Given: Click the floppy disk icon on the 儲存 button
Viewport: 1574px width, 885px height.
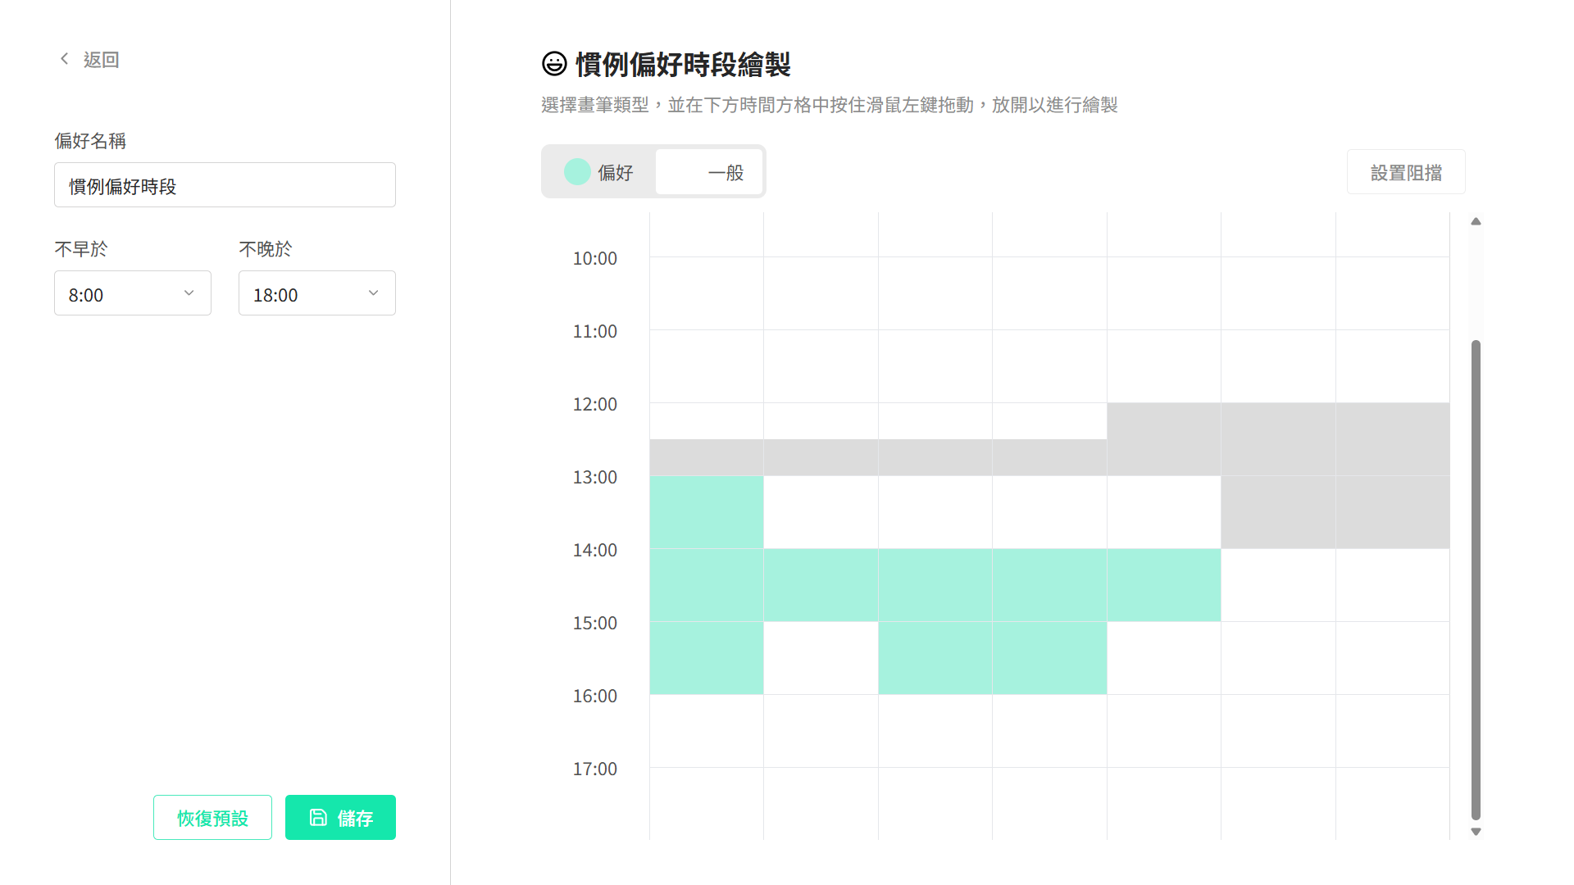Looking at the screenshot, I should point(319,817).
